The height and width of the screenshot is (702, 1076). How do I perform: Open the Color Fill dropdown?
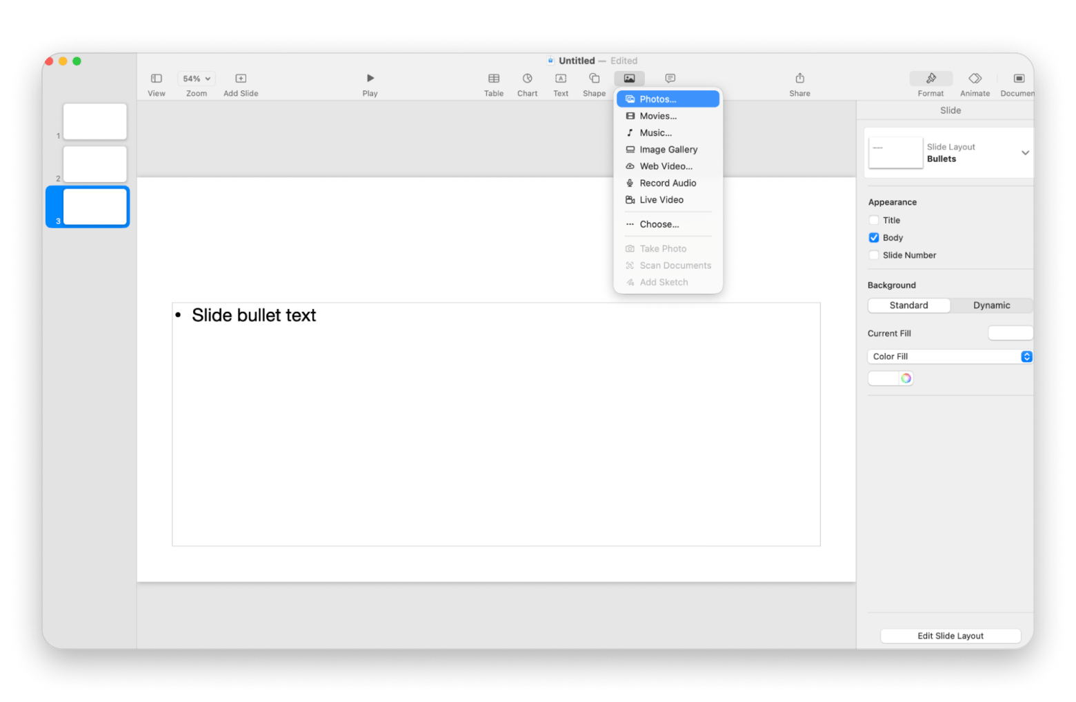pos(950,357)
